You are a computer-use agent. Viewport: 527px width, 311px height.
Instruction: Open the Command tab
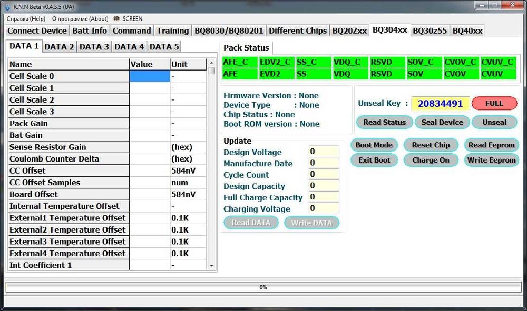pyautogui.click(x=131, y=31)
